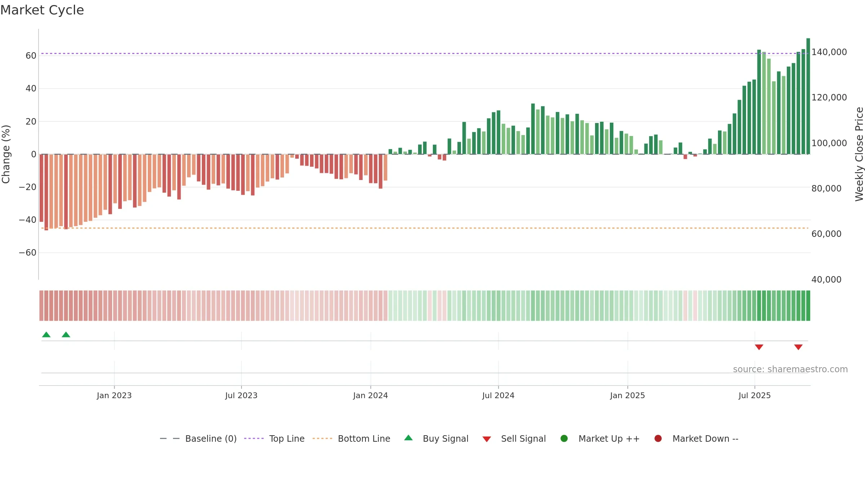Click the 100,000 right axis value
Viewport: 865px width, 486px height.
[829, 143]
